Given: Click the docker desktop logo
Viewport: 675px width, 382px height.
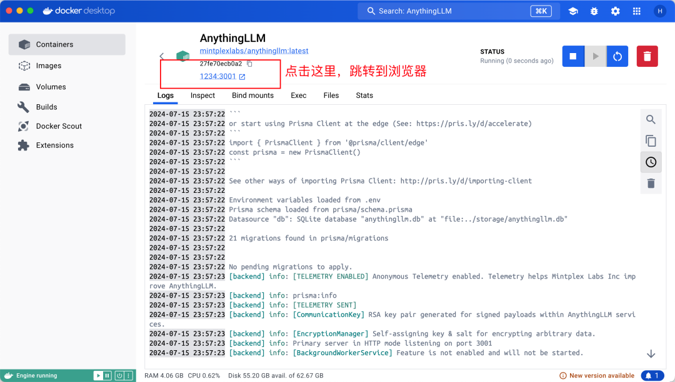Looking at the screenshot, I should 79,11.
